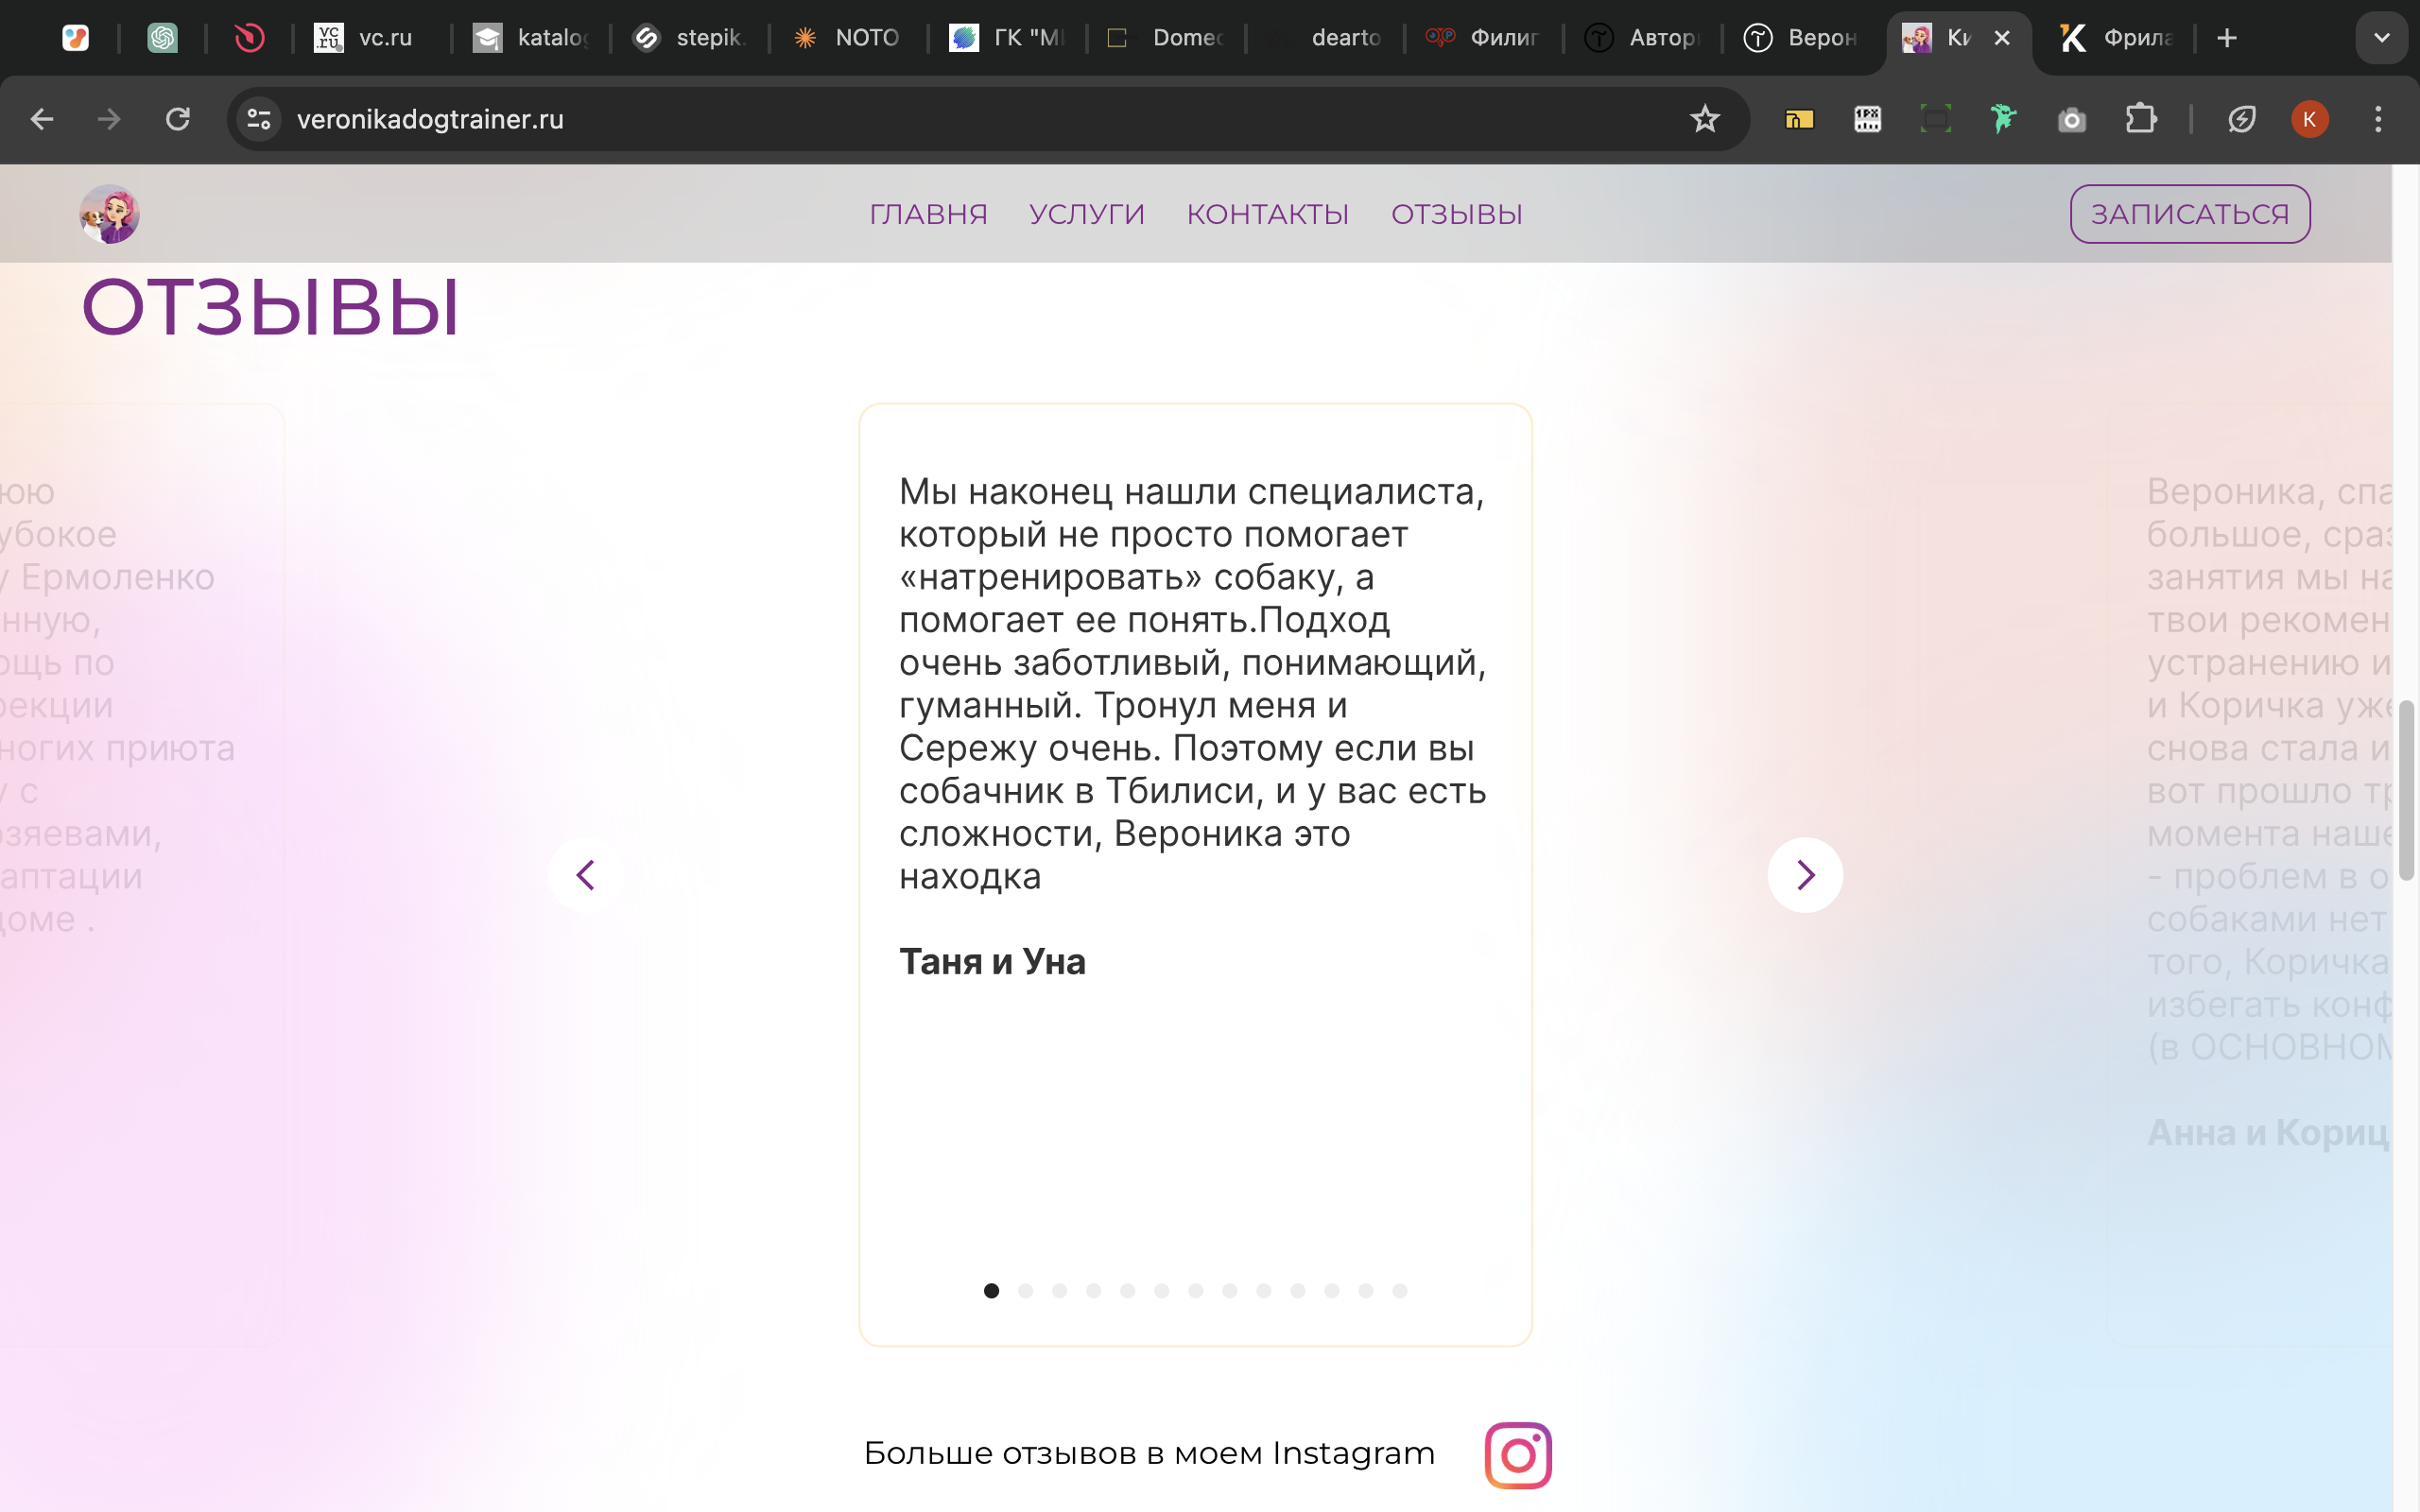Click the 'Больше отзывов в моем Instagram' text
This screenshot has width=2420, height=1512.
(x=1149, y=1453)
